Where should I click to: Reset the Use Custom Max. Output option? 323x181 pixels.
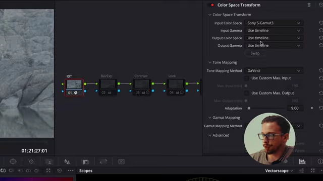321,93
